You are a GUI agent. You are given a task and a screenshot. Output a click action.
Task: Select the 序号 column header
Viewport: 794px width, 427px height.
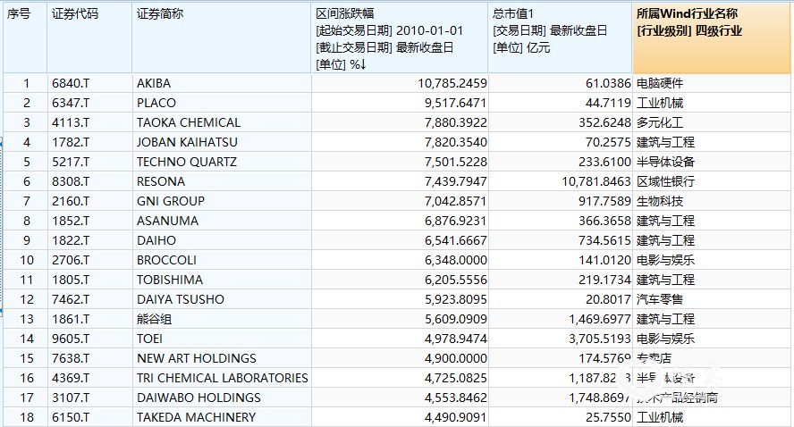click(25, 38)
